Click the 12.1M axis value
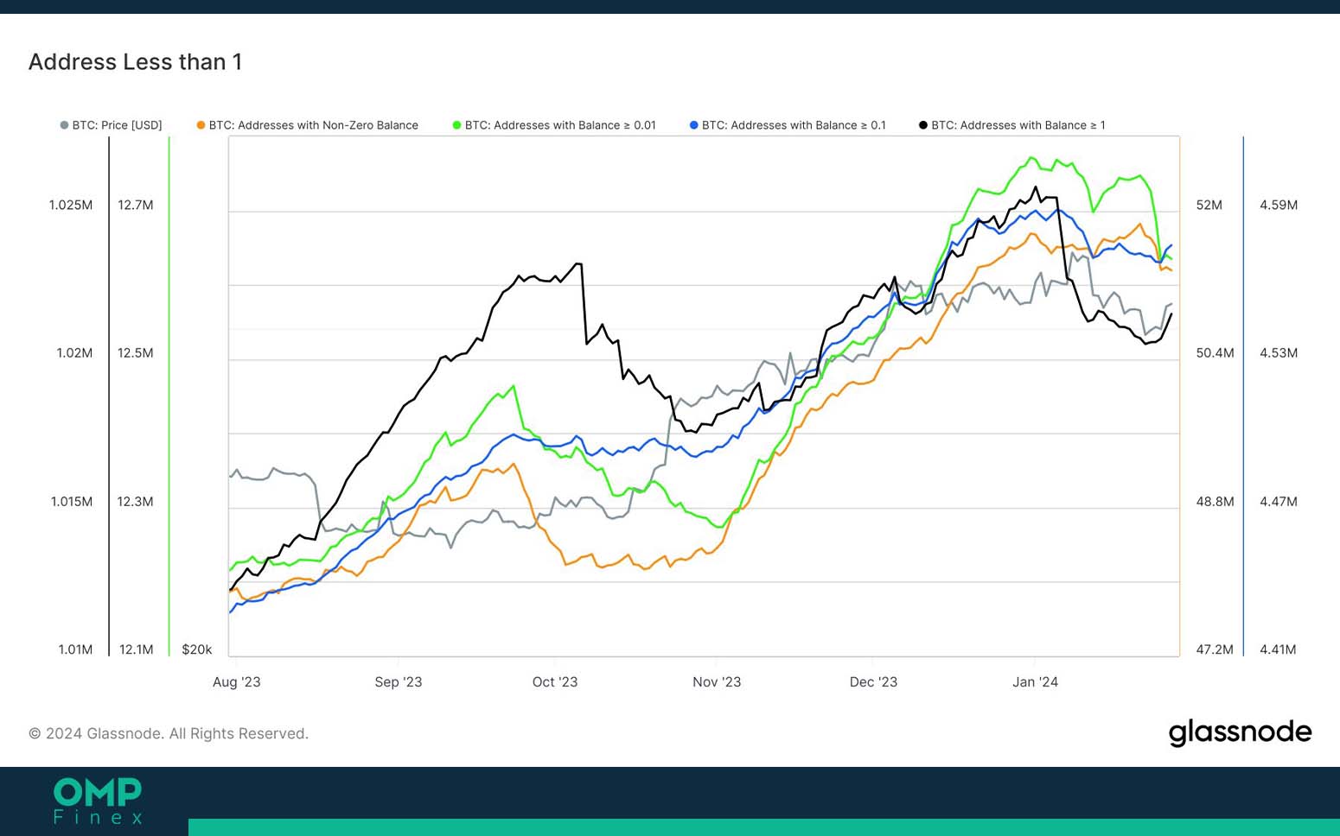The height and width of the screenshot is (836, 1340). 137,649
